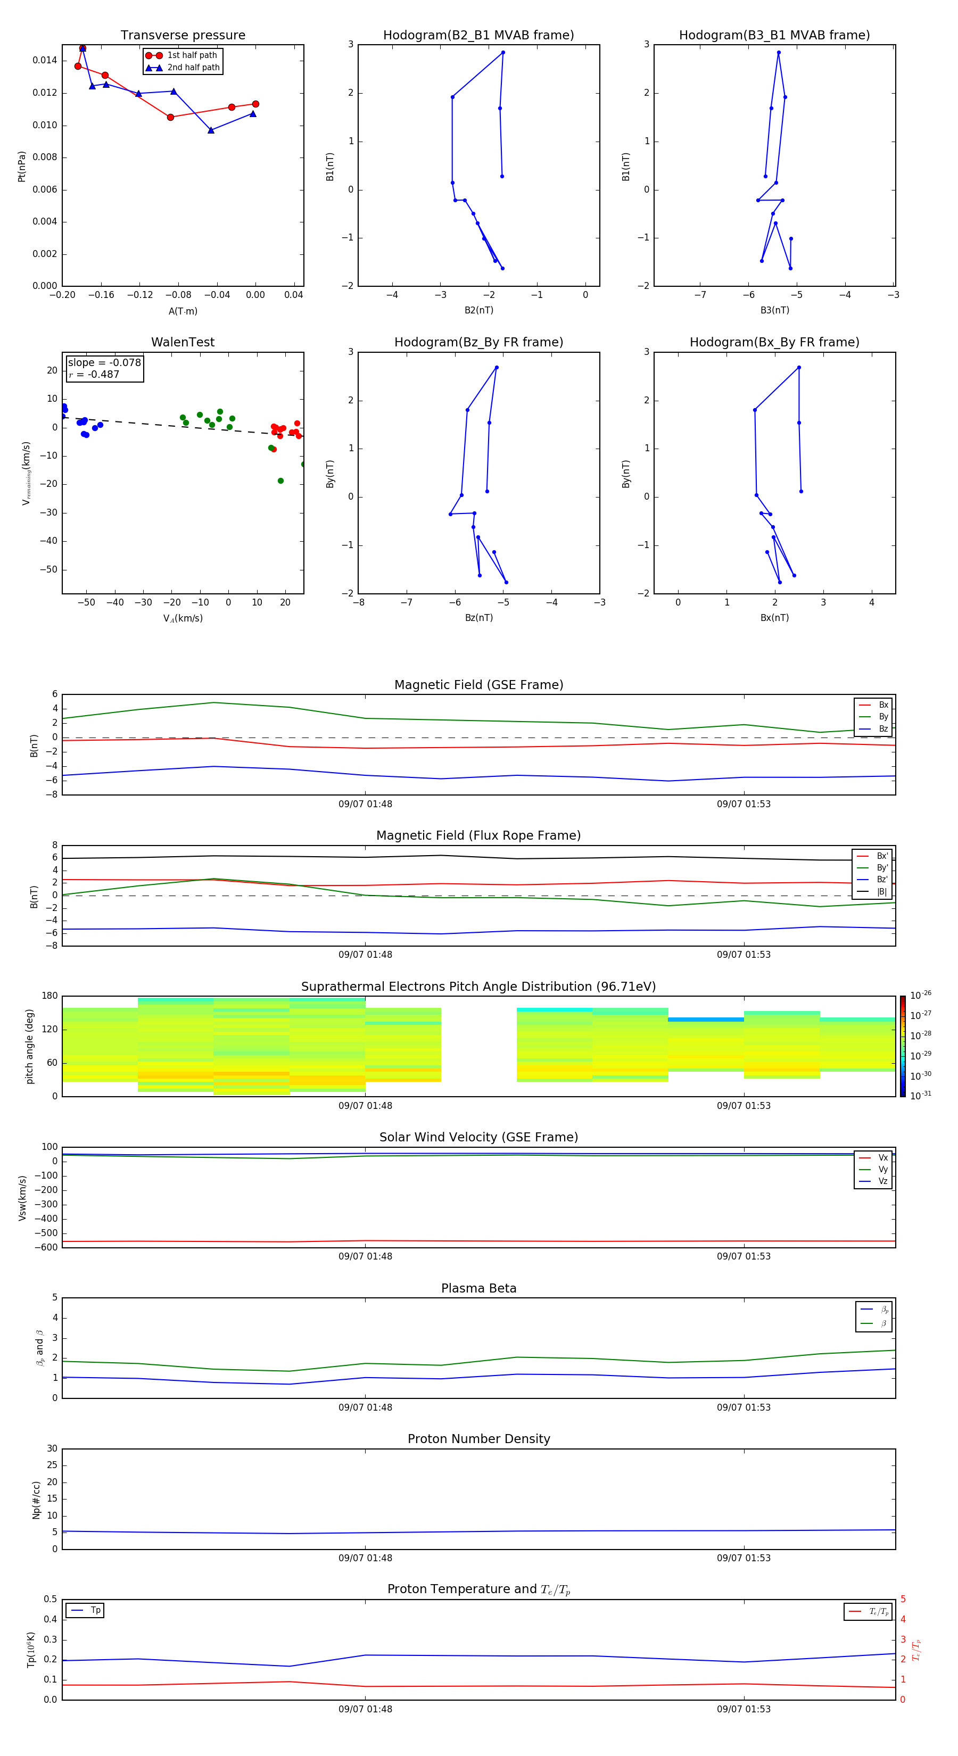The height and width of the screenshot is (1756, 958).
Task: Click '09/07 01:48' under GSE magnetic field plot
Action: pos(365,805)
